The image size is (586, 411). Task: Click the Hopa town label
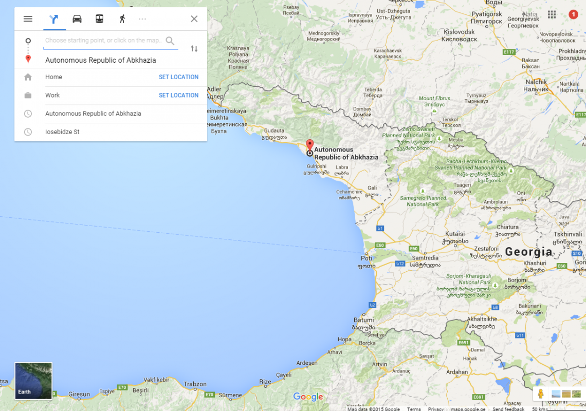344,339
